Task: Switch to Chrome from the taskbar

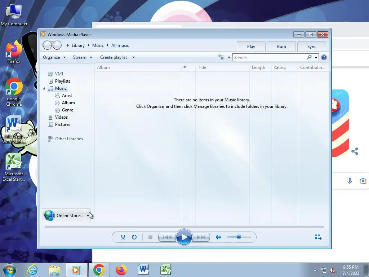Action: point(99,270)
